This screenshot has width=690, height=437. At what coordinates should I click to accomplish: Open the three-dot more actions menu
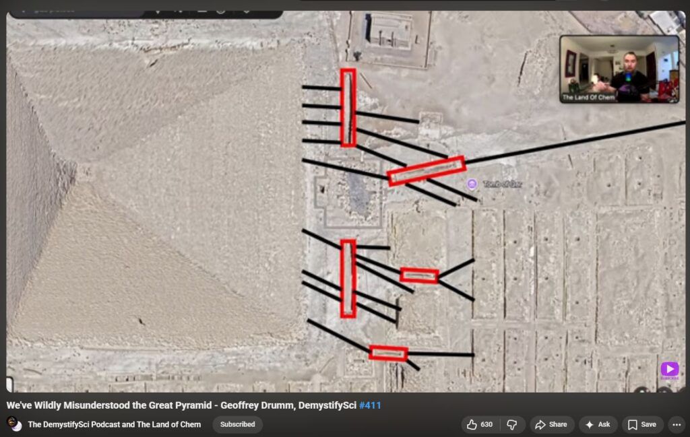pyautogui.click(x=676, y=425)
